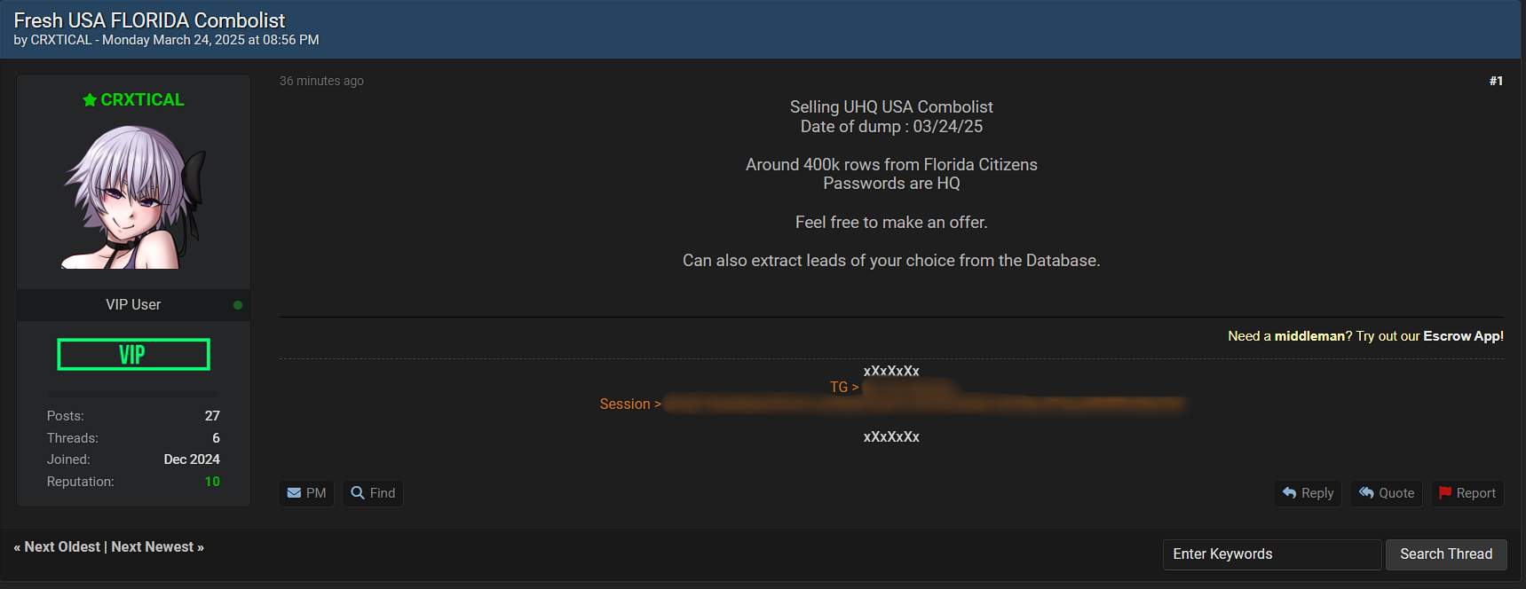Click the red Report flag icon
This screenshot has height=589, width=1526.
(1445, 492)
